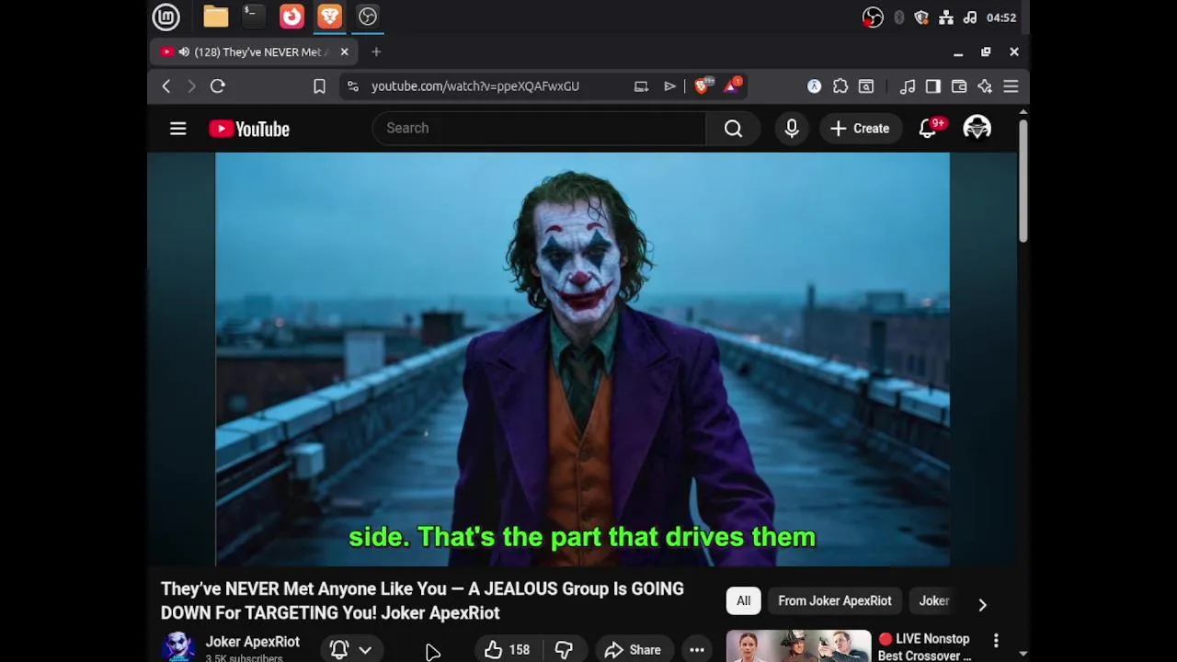Click the Brave playlist play icon
The width and height of the screenshot is (1177, 662).
[x=669, y=86]
